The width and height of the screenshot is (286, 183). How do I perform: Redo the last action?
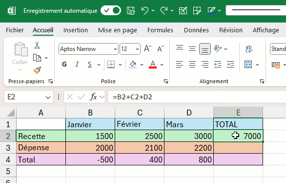click(164, 11)
